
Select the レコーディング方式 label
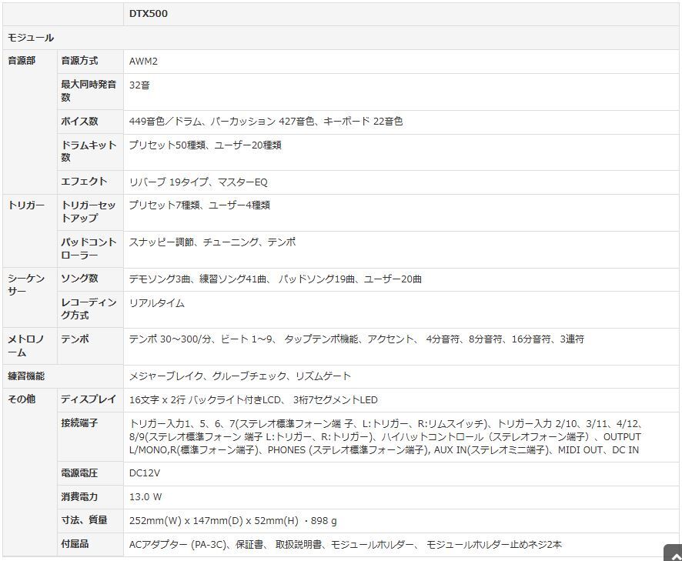pos(89,309)
